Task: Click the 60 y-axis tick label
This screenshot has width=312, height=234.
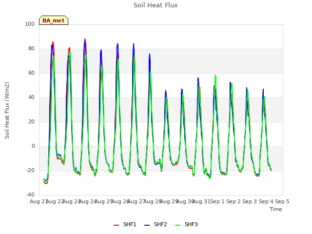Action: pyautogui.click(x=31, y=73)
